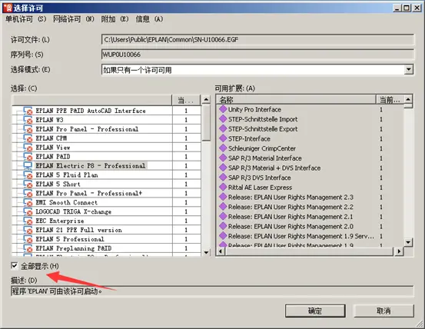Click the diamond icon beside Rittal AE Laser Express

click(223, 188)
